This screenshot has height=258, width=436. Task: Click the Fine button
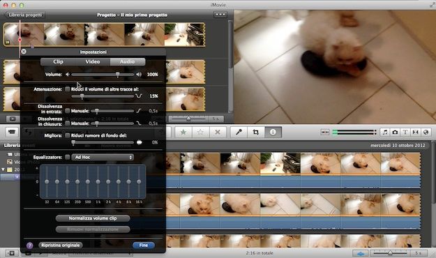click(x=144, y=245)
